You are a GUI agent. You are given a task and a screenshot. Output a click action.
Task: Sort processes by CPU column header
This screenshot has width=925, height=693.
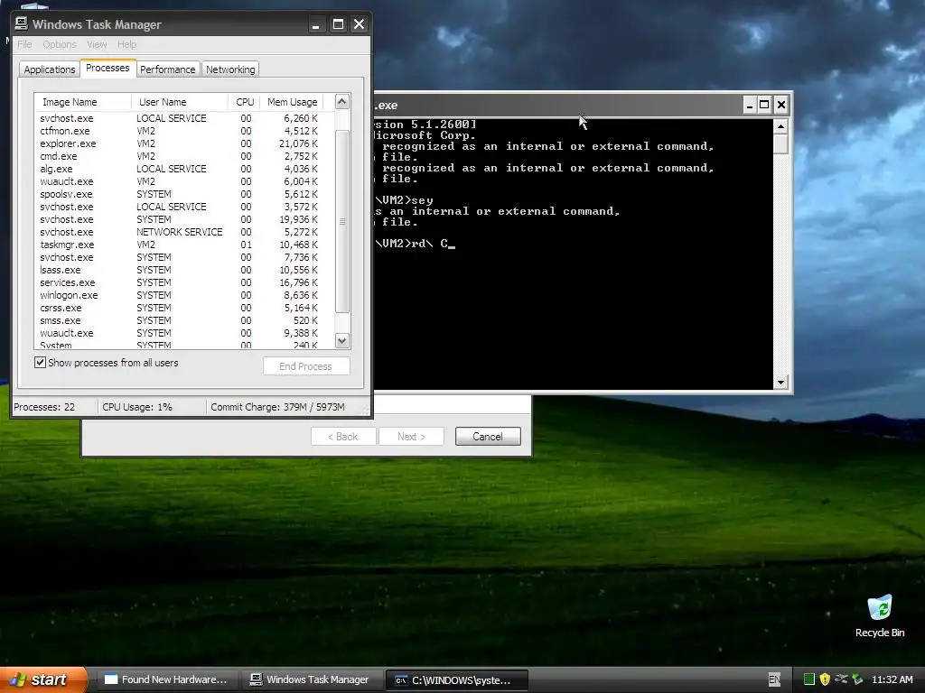click(244, 102)
